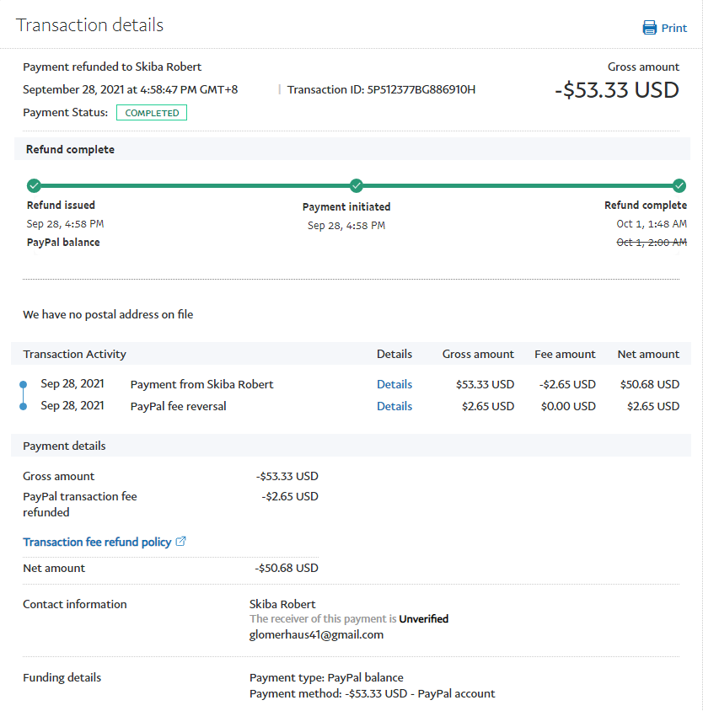Click the Refund issued checkmark icon

point(34,185)
